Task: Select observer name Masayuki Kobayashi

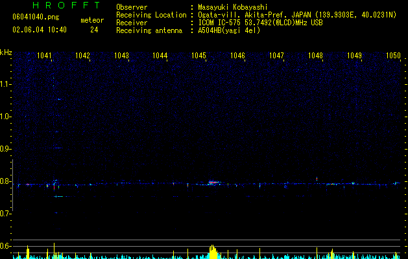Action: (x=233, y=7)
